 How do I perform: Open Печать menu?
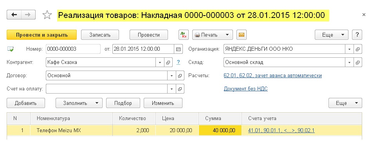pyautogui.click(x=212, y=35)
